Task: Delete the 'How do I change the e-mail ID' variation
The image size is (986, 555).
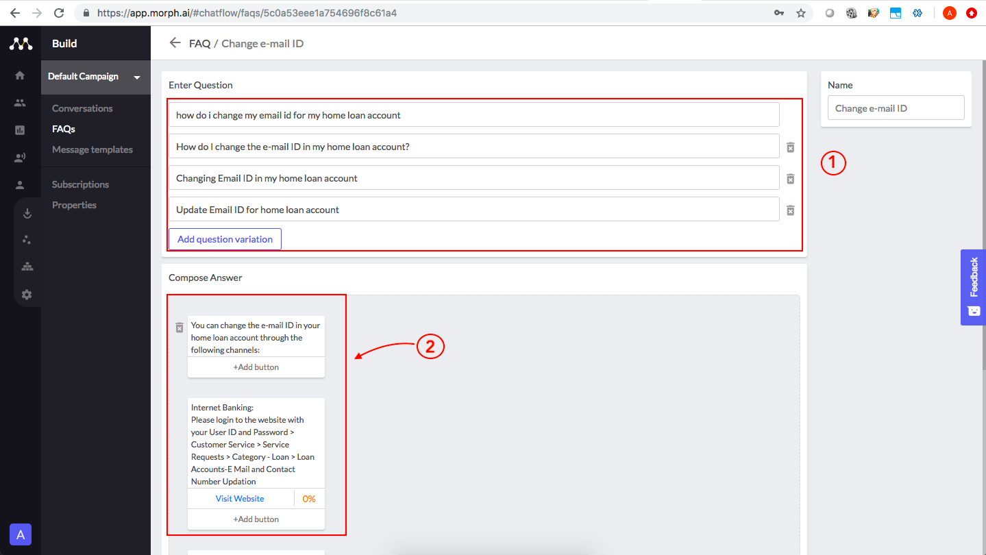Action: [x=790, y=147]
